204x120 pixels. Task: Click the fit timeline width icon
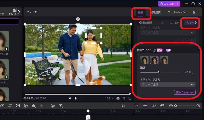[162, 106]
